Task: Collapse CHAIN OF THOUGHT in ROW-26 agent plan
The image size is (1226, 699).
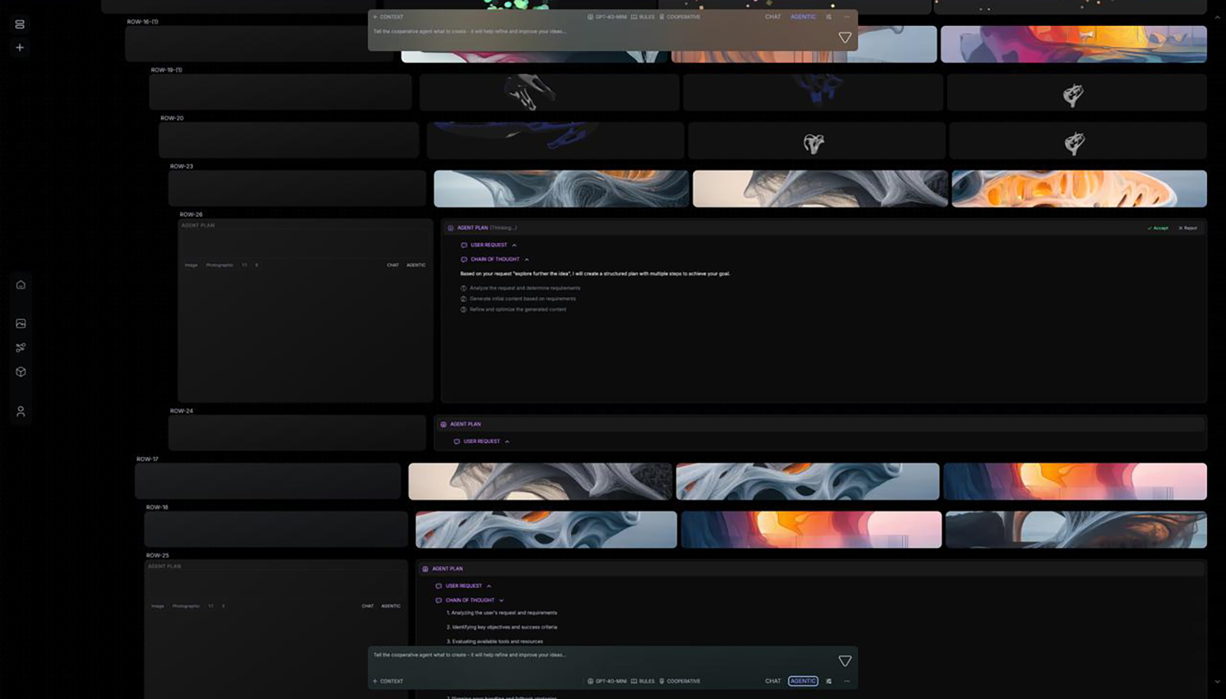Action: click(x=526, y=260)
